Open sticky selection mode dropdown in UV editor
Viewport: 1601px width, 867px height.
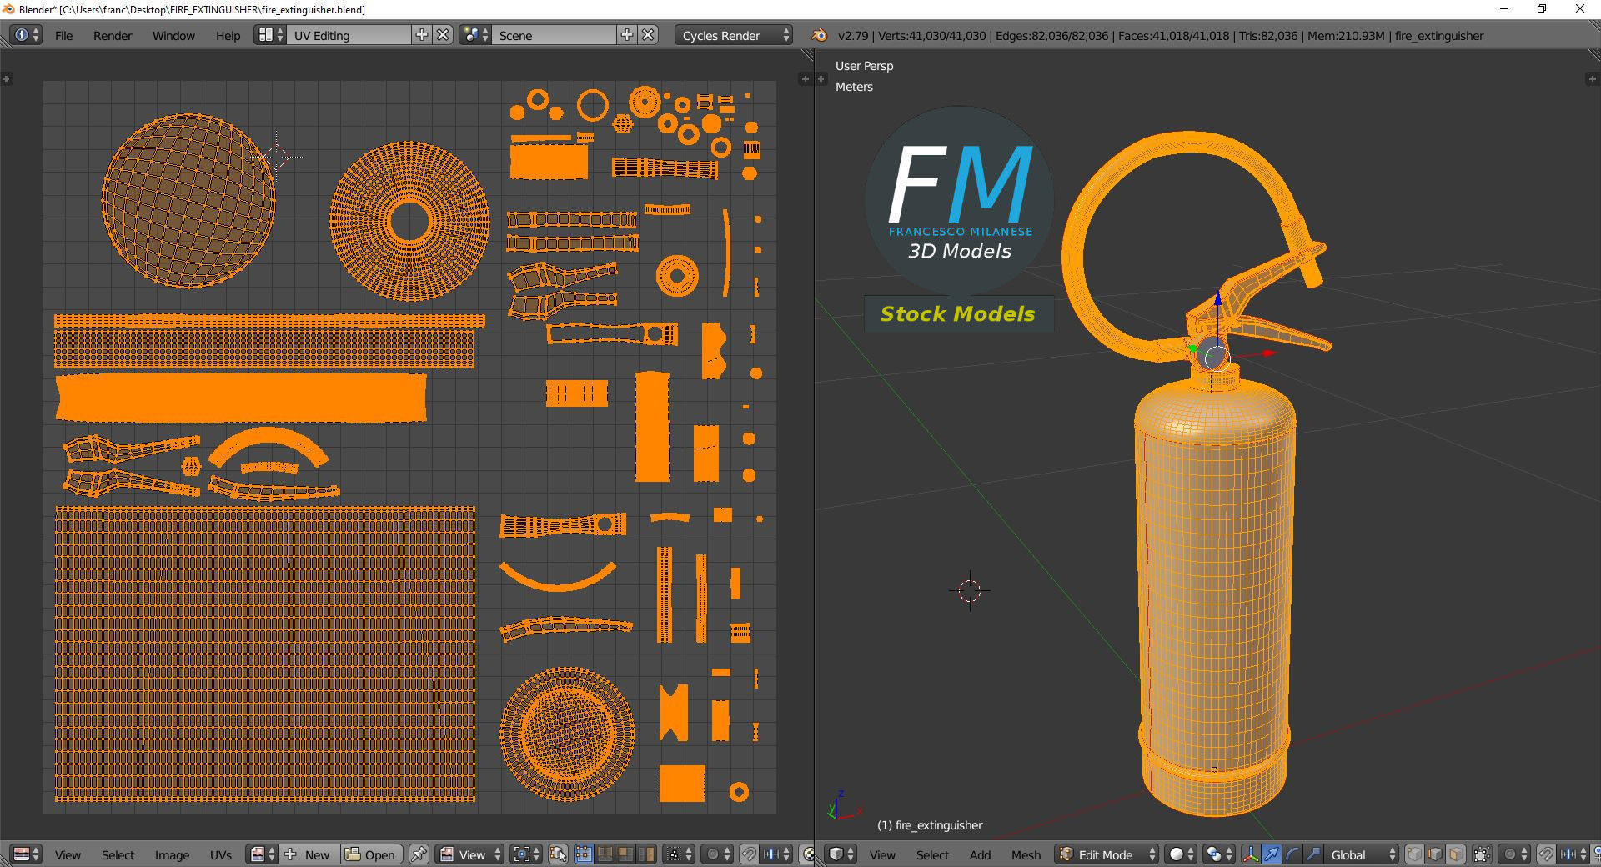678,854
